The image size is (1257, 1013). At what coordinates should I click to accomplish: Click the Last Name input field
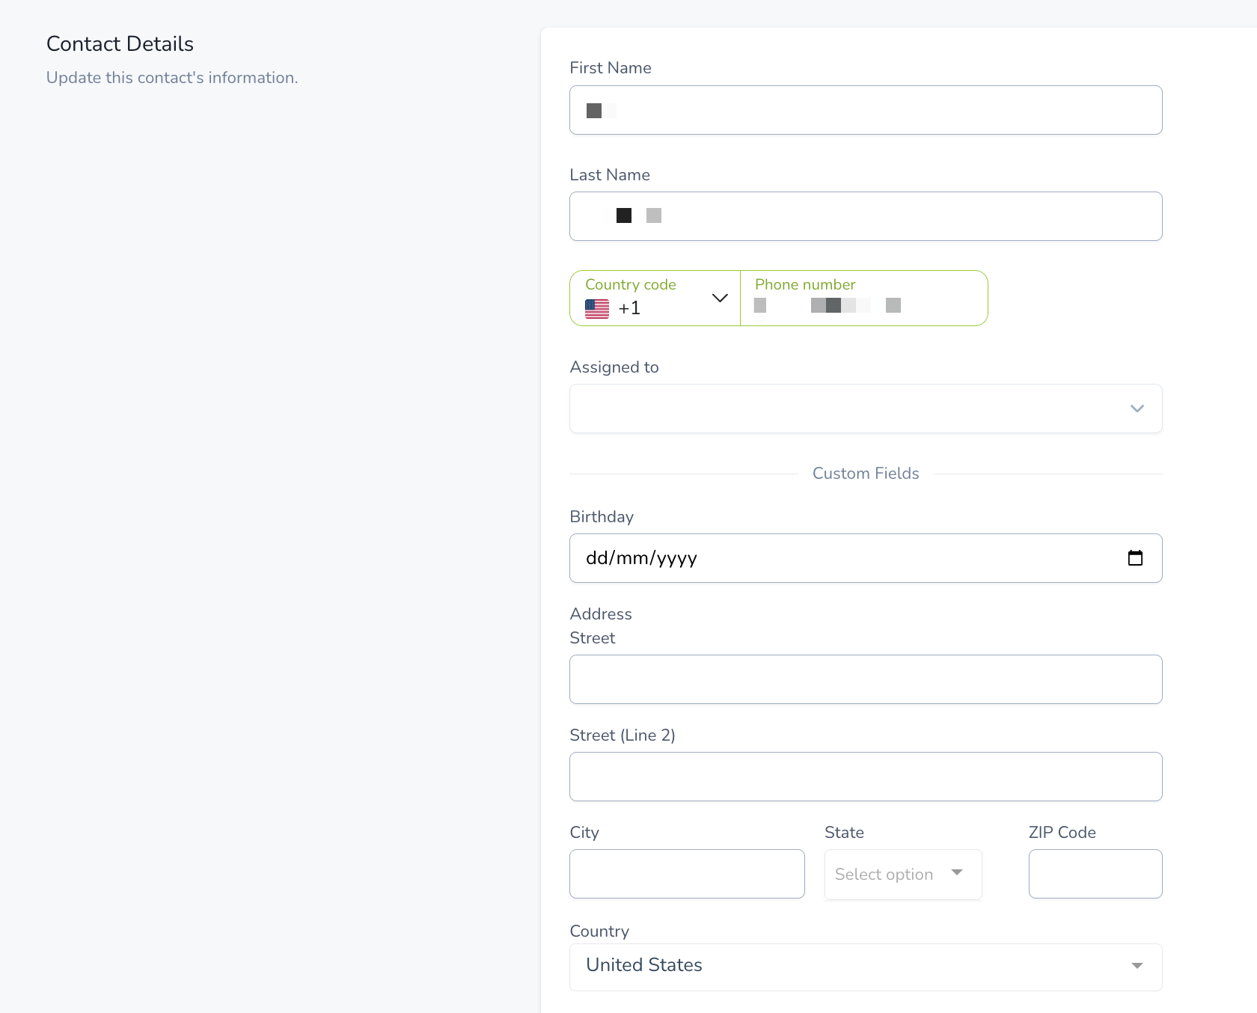tap(866, 216)
